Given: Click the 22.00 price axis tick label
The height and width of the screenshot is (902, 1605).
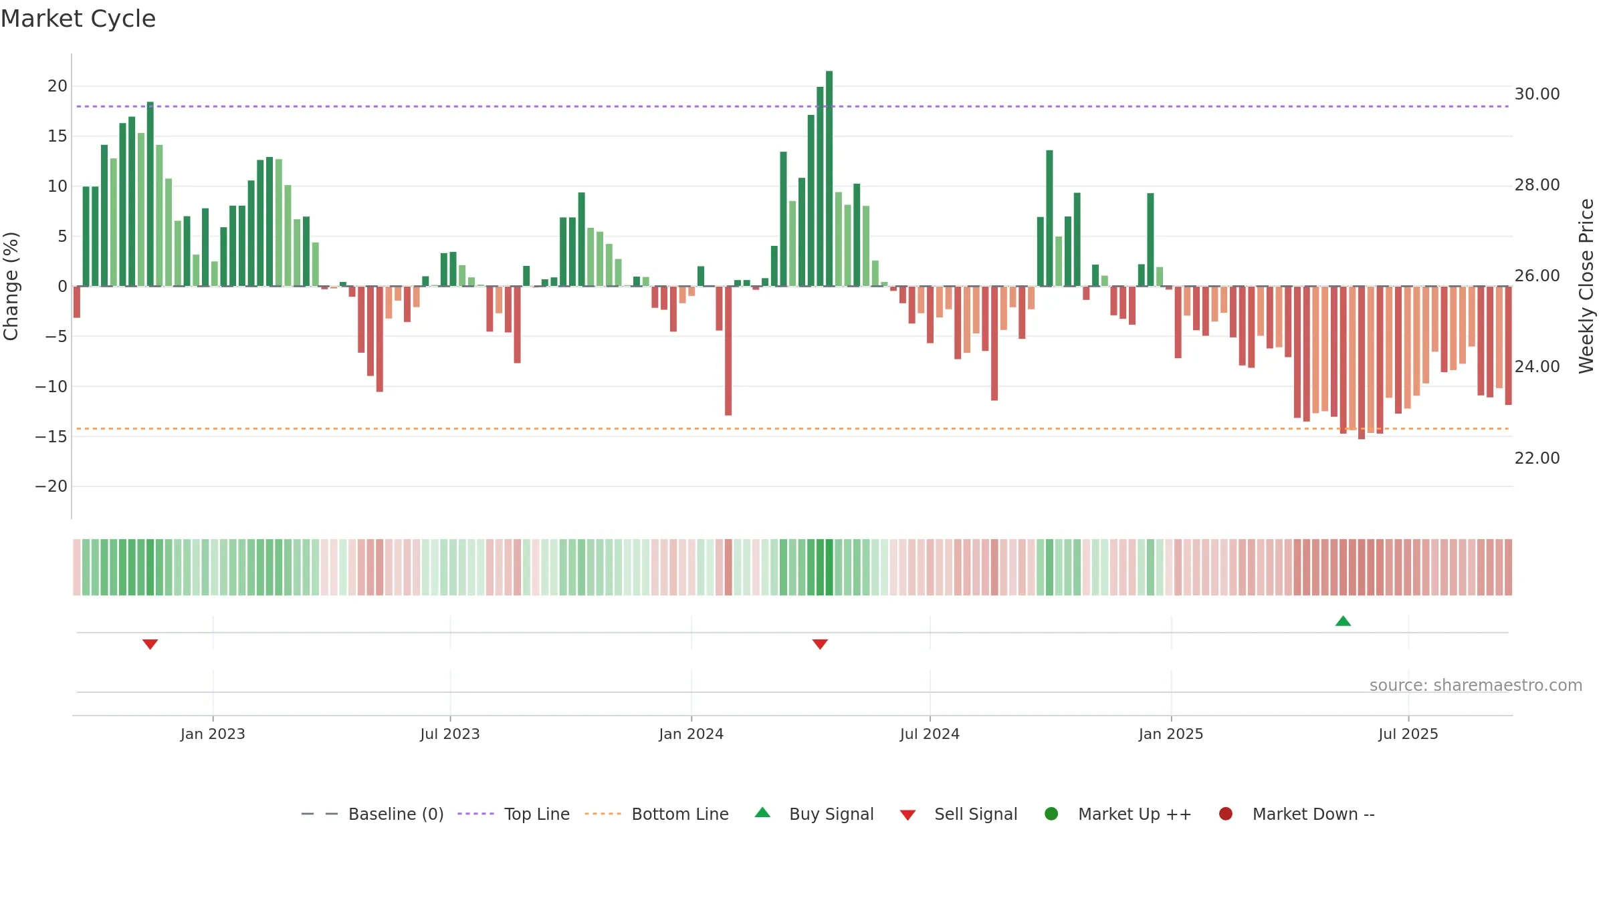Looking at the screenshot, I should (1537, 458).
